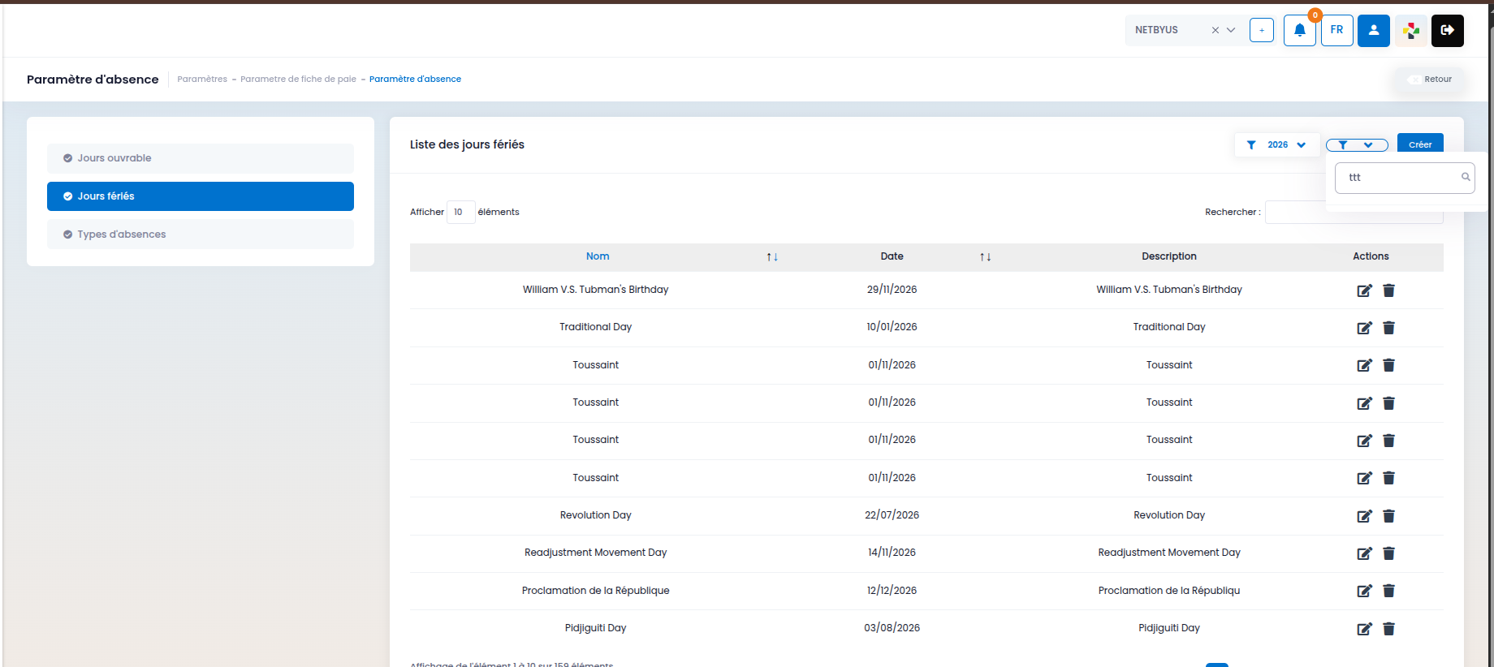Open the user profile icon

tap(1373, 31)
